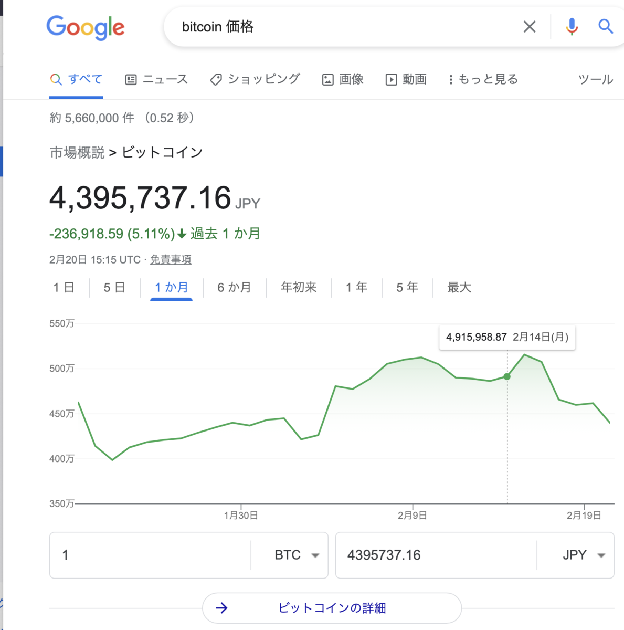Viewport: 624px width, 630px height.
Task: Click the -236,918.59 (5.11%) change text
Action: tap(112, 234)
